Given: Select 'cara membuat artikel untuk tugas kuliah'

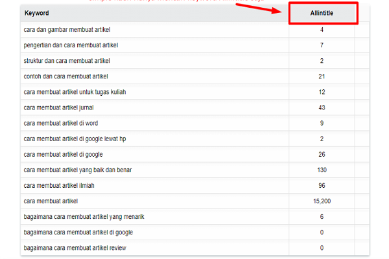Looking at the screenshot, I should 75,92.
